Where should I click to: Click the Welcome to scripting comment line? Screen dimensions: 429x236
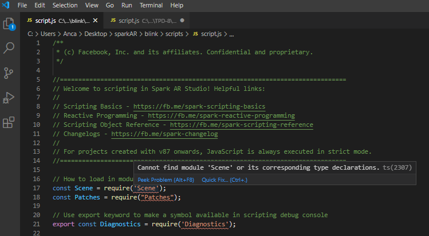pyautogui.click(x=159, y=89)
